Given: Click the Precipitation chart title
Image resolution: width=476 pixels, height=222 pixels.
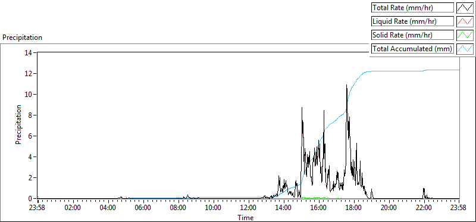Looking at the screenshot, I should point(22,37).
